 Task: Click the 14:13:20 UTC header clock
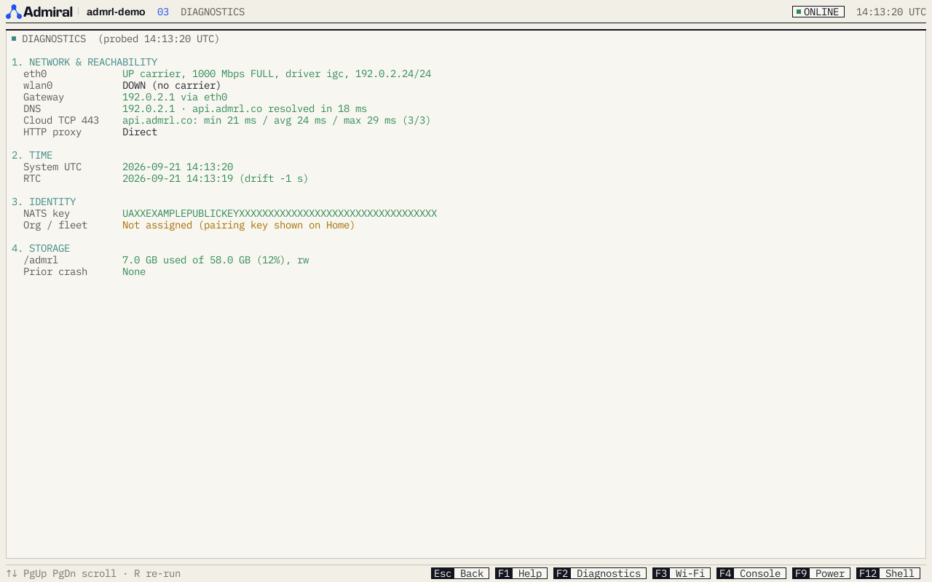coord(891,12)
